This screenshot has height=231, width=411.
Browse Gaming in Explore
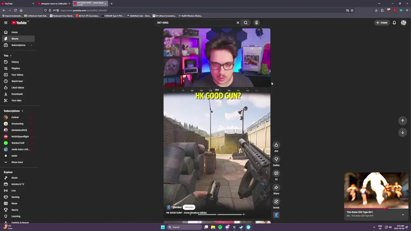coord(18,197)
